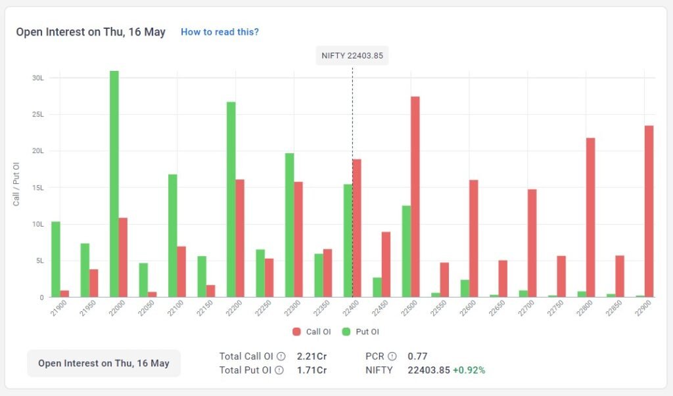Click the green Put bar at 22100
The image size is (673, 396).
tap(173, 236)
